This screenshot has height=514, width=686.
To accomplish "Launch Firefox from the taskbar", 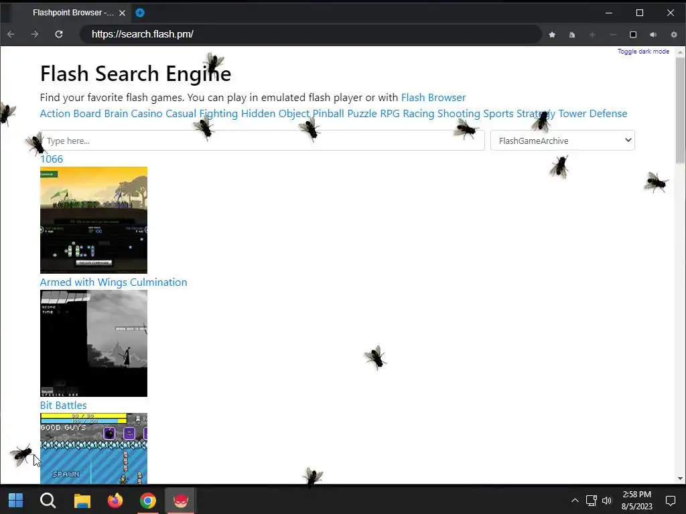I will [115, 501].
